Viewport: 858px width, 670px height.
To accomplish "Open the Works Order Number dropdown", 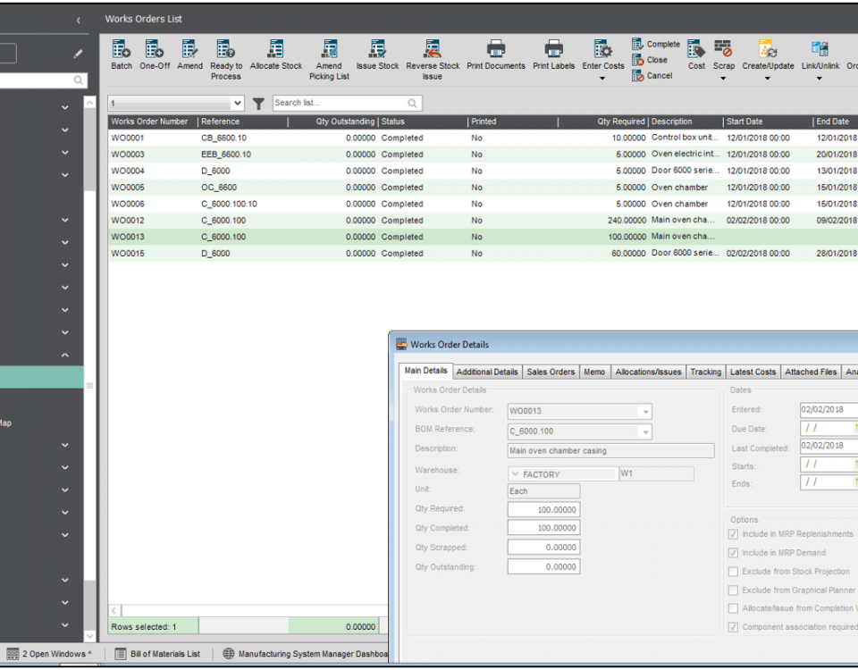I will [x=645, y=411].
